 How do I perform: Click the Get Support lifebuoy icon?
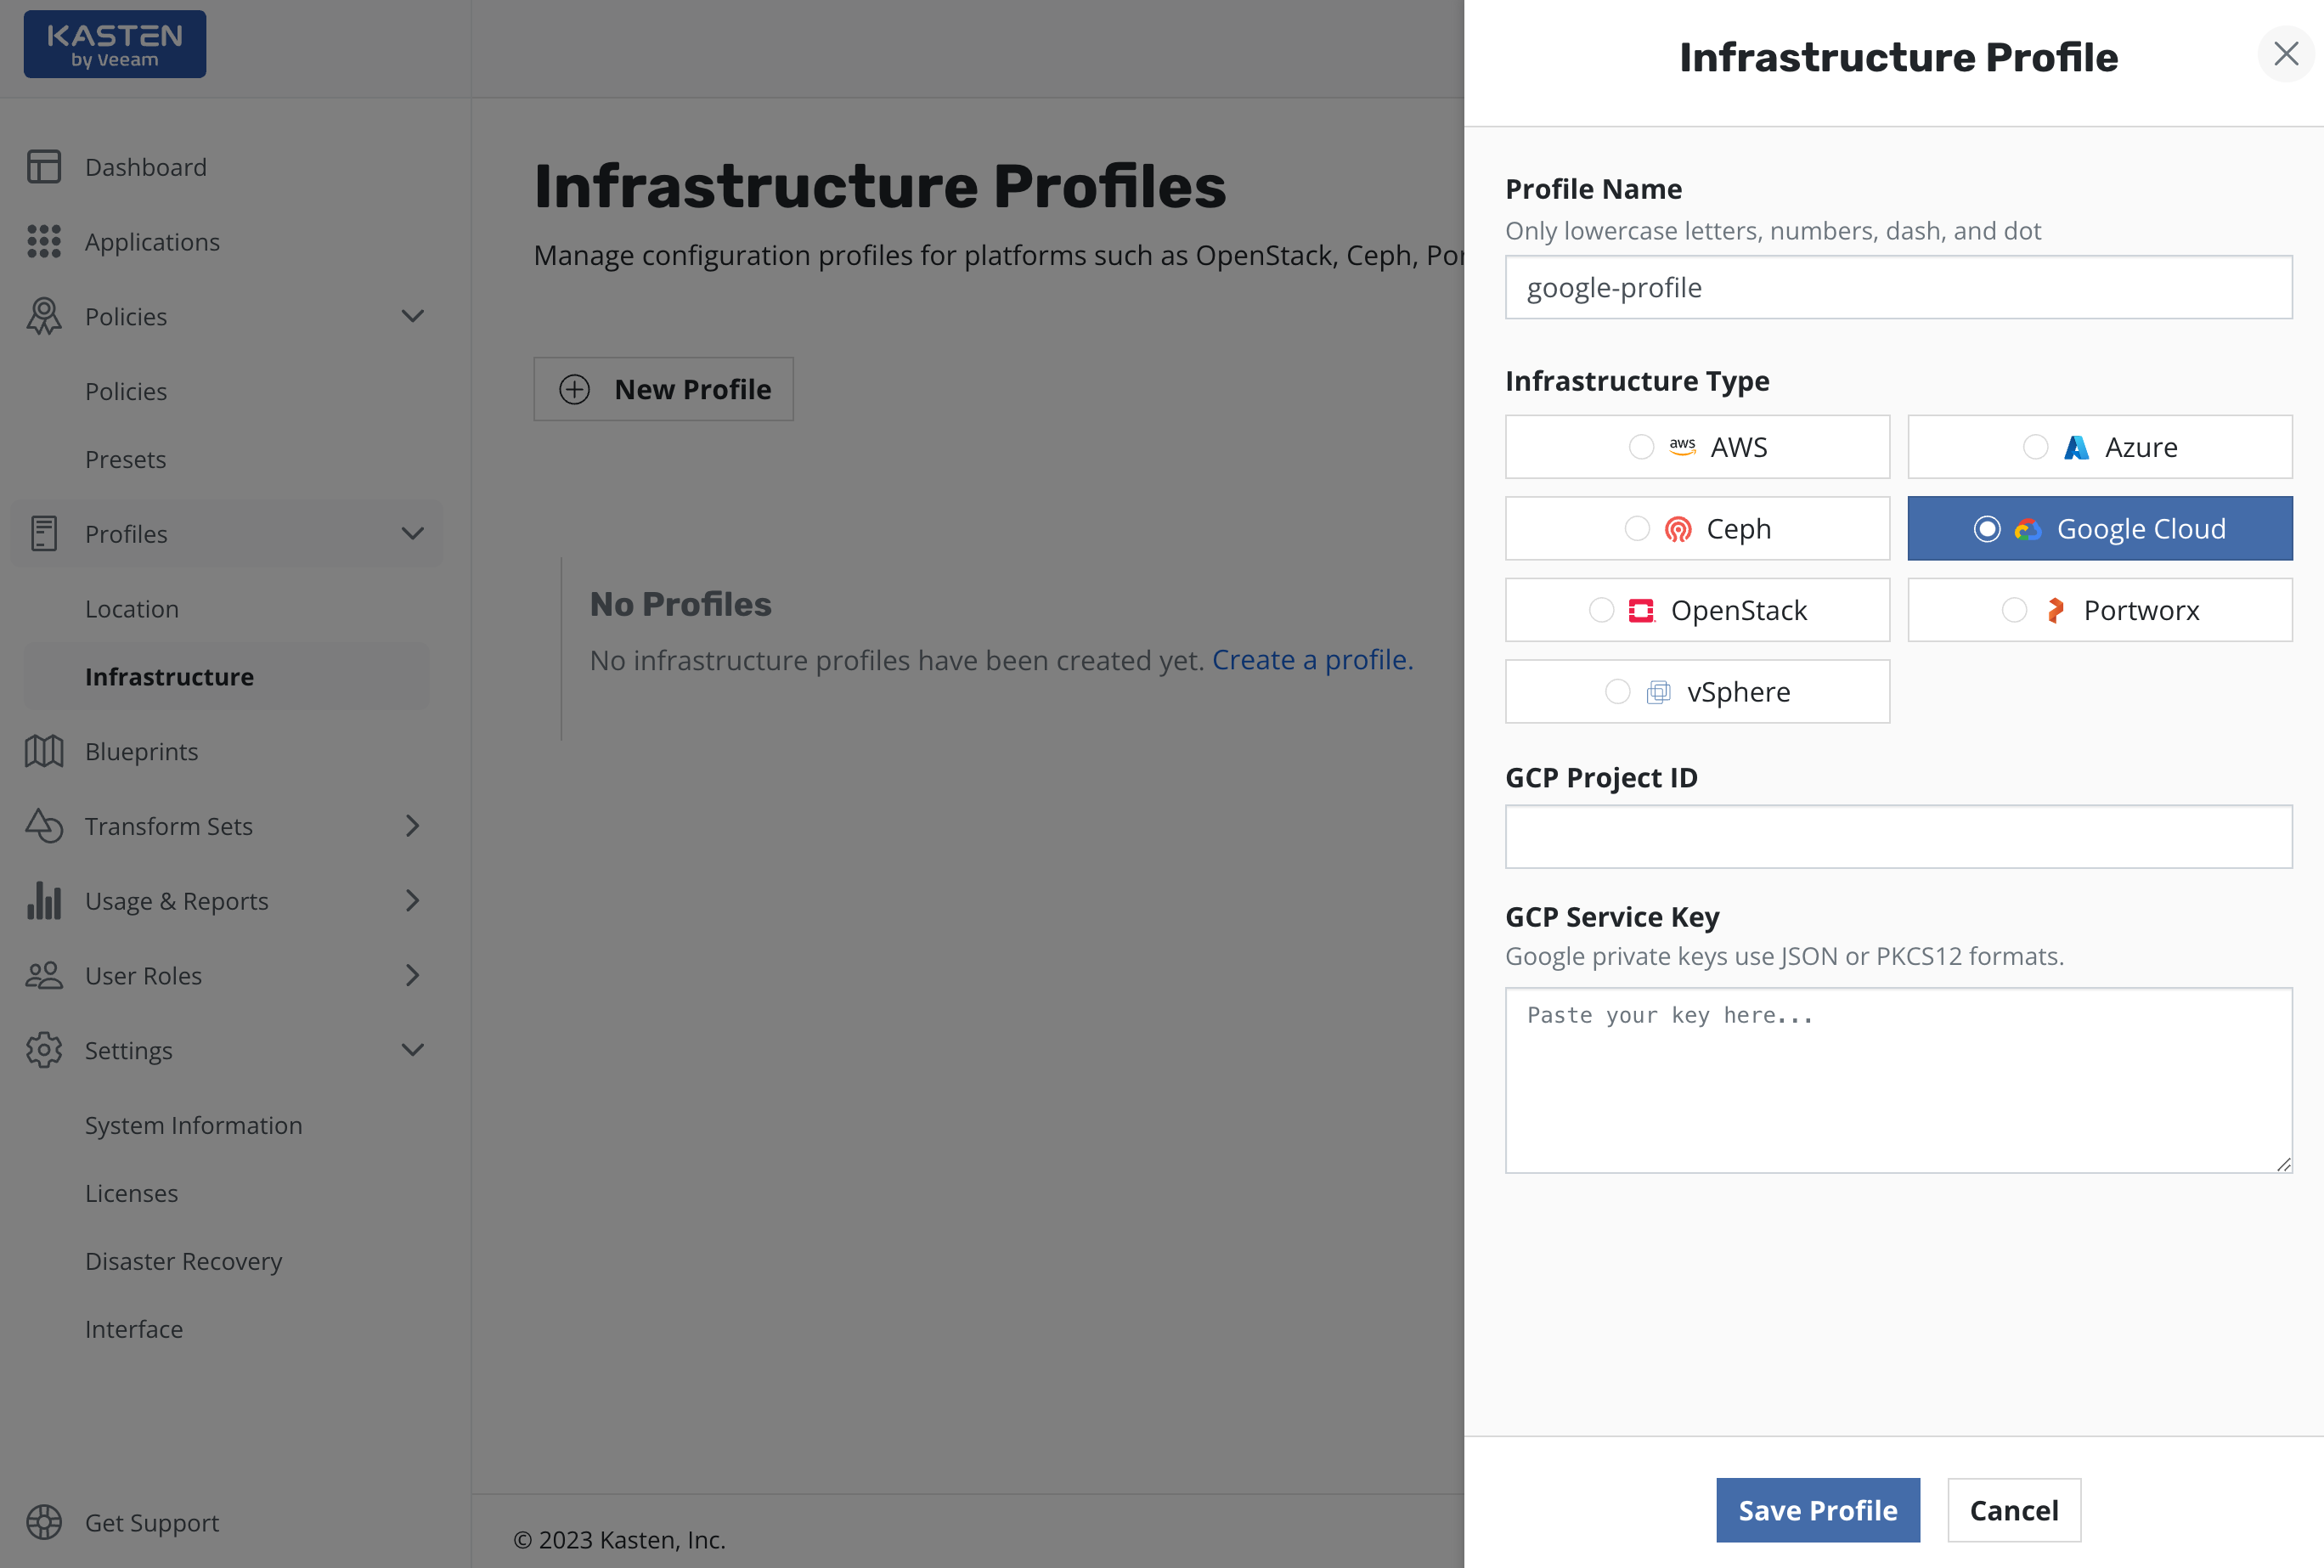pyautogui.click(x=44, y=1522)
